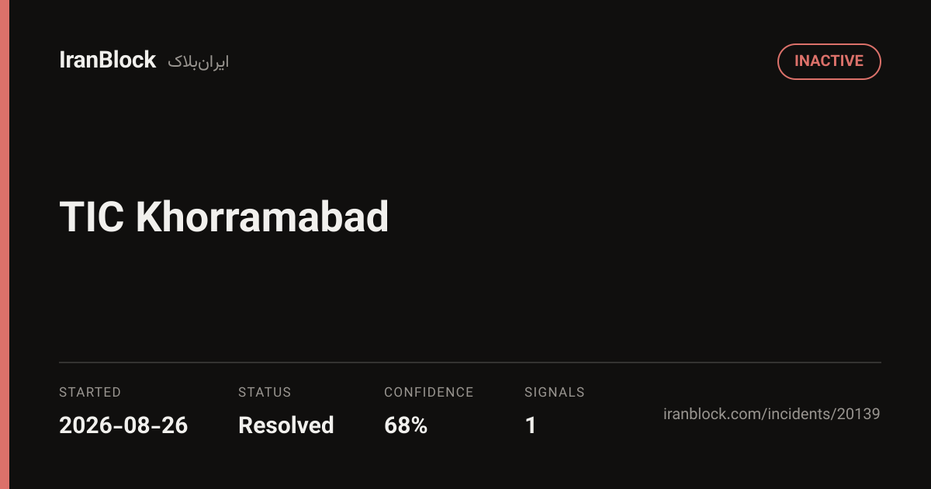Select the TIC Khorramabad incident title
Screen dimensions: 931x489
tap(223, 217)
